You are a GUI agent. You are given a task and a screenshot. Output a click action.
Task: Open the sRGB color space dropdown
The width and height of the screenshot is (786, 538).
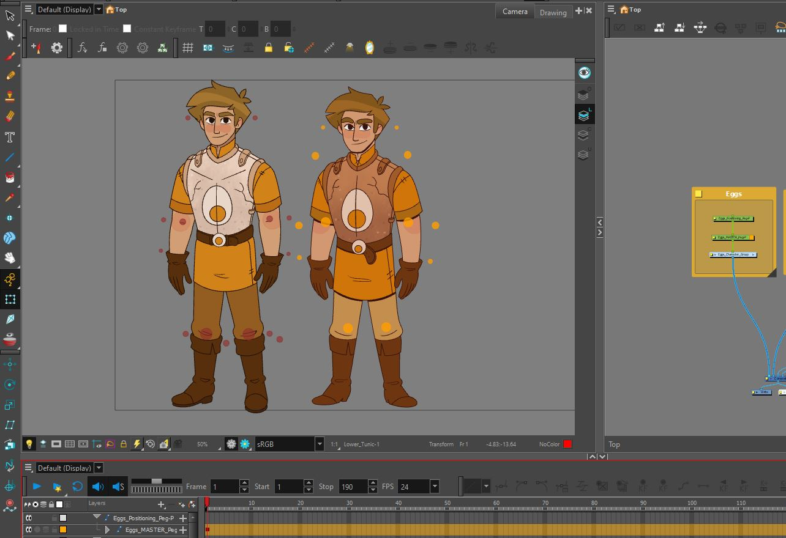coord(319,444)
